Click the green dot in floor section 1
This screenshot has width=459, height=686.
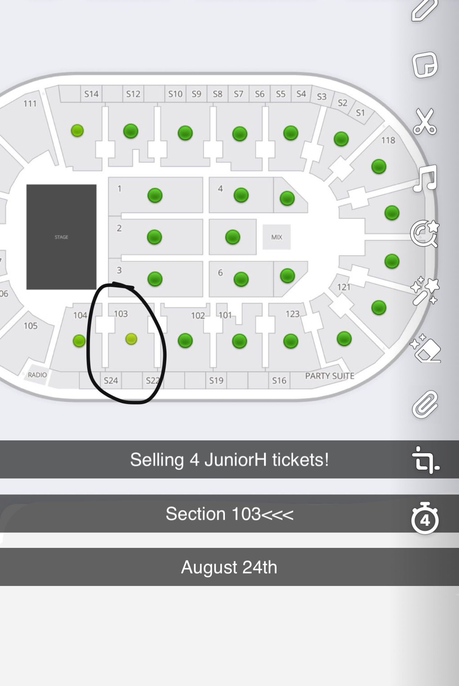[x=155, y=195]
